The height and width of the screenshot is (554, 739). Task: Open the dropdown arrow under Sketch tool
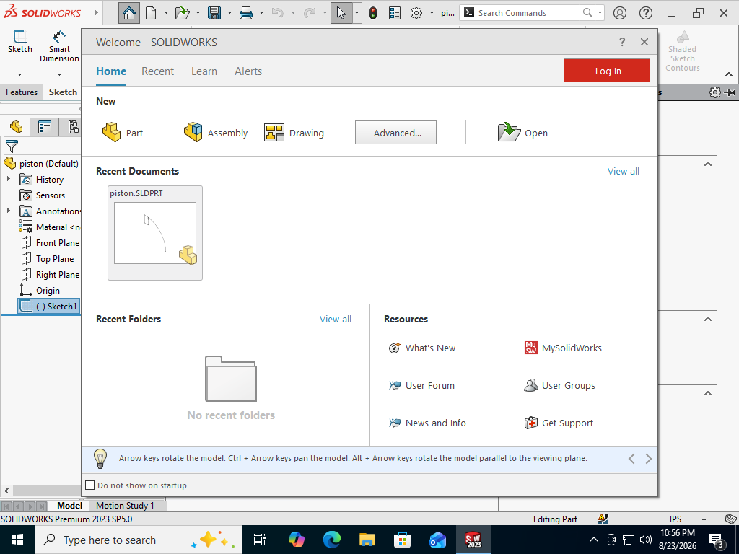coord(19,74)
